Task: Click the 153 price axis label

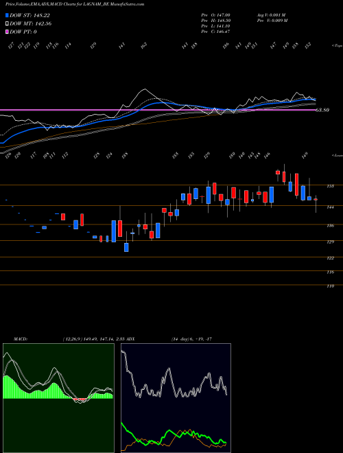Action: pos(330,186)
